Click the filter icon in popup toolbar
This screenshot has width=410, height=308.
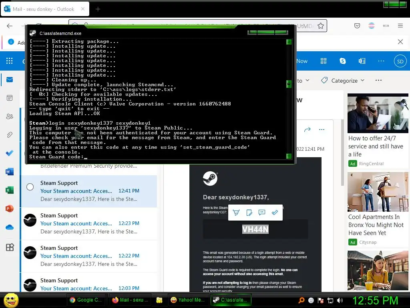point(236,213)
